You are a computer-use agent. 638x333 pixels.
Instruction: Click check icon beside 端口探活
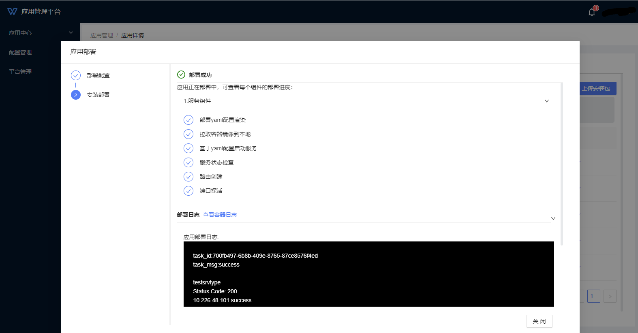(188, 191)
